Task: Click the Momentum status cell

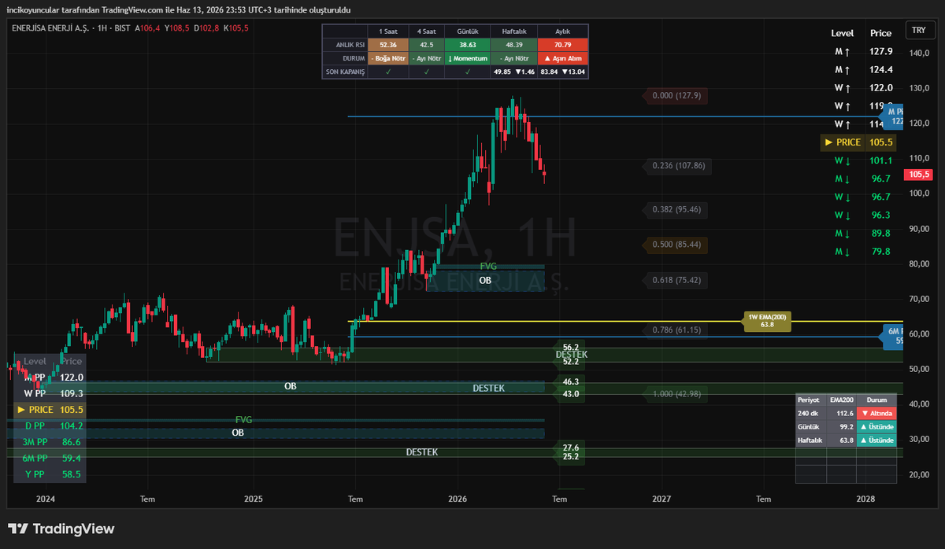Action: (467, 58)
